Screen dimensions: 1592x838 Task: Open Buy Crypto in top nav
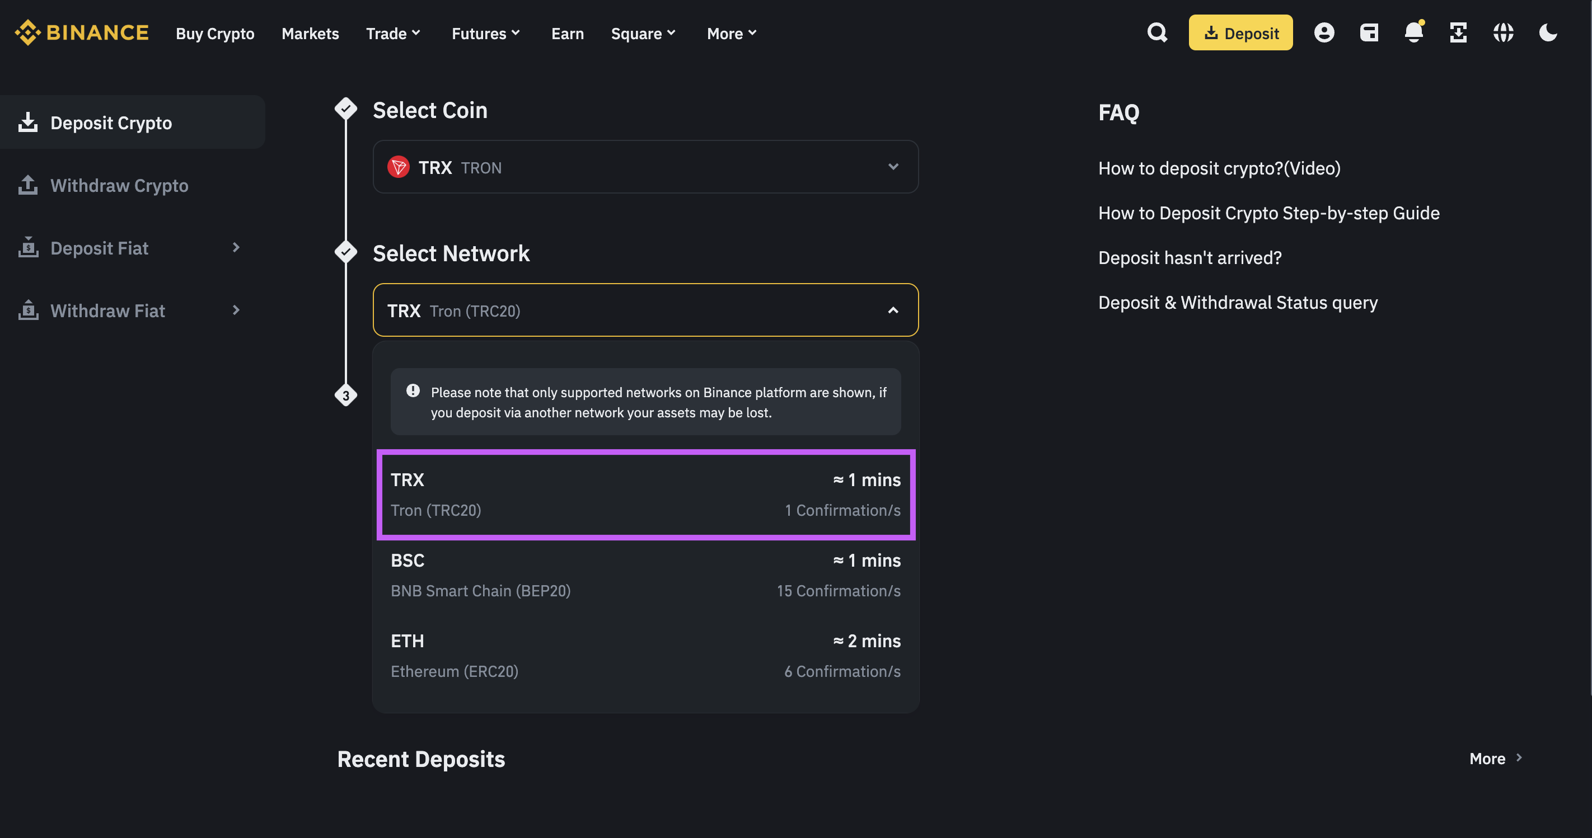(x=215, y=34)
